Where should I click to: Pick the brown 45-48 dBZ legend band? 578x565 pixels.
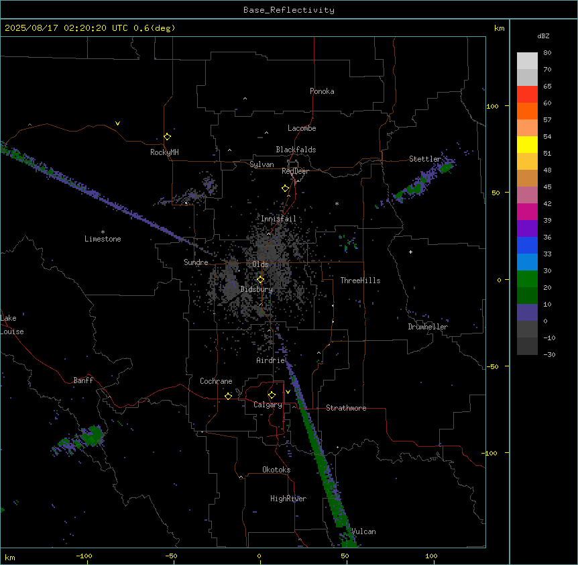coord(527,178)
